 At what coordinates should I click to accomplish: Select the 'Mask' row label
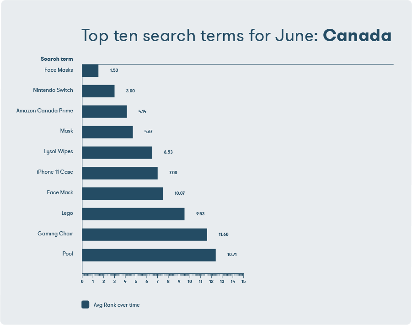(x=66, y=131)
